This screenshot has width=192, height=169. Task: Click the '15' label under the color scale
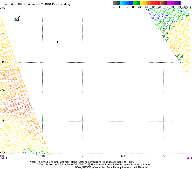click(133, 7)
